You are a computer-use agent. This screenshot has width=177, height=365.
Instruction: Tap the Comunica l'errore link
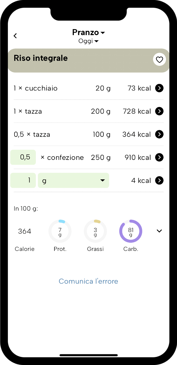coord(88,281)
